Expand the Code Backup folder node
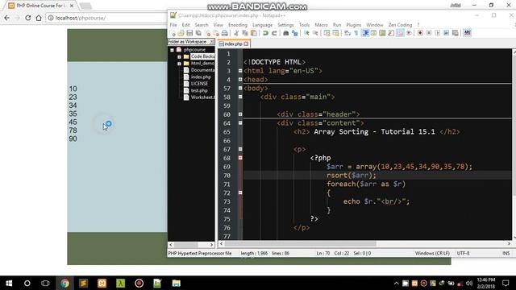The height and width of the screenshot is (290, 516). pos(179,57)
